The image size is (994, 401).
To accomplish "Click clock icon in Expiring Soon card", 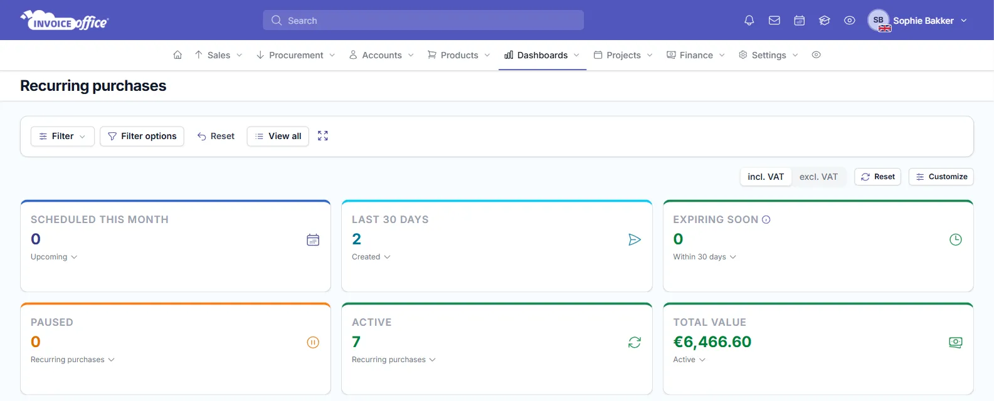I will [956, 239].
